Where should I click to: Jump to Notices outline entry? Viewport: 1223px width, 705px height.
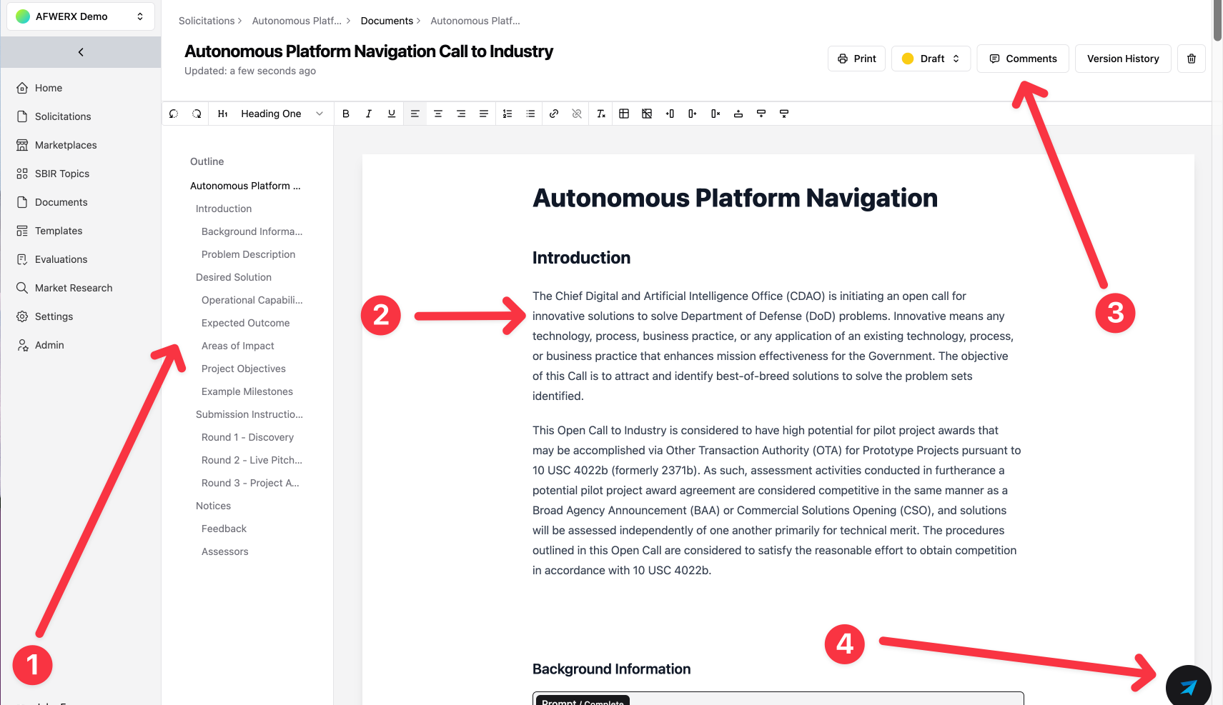click(213, 506)
